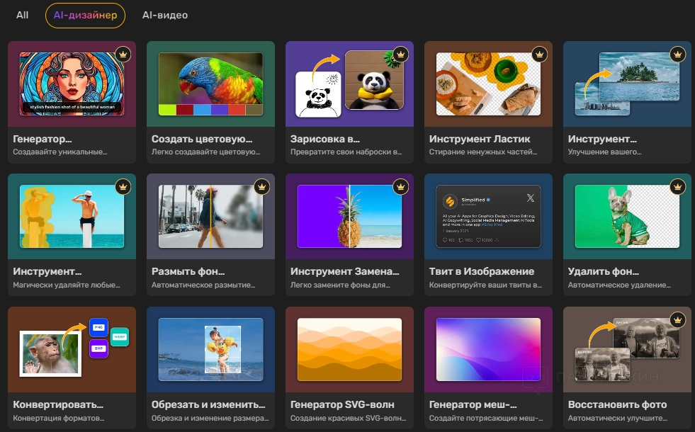This screenshot has height=432, width=695.
Task: Click the WEBP format badge in the converter thumbnail
Action: tap(119, 336)
